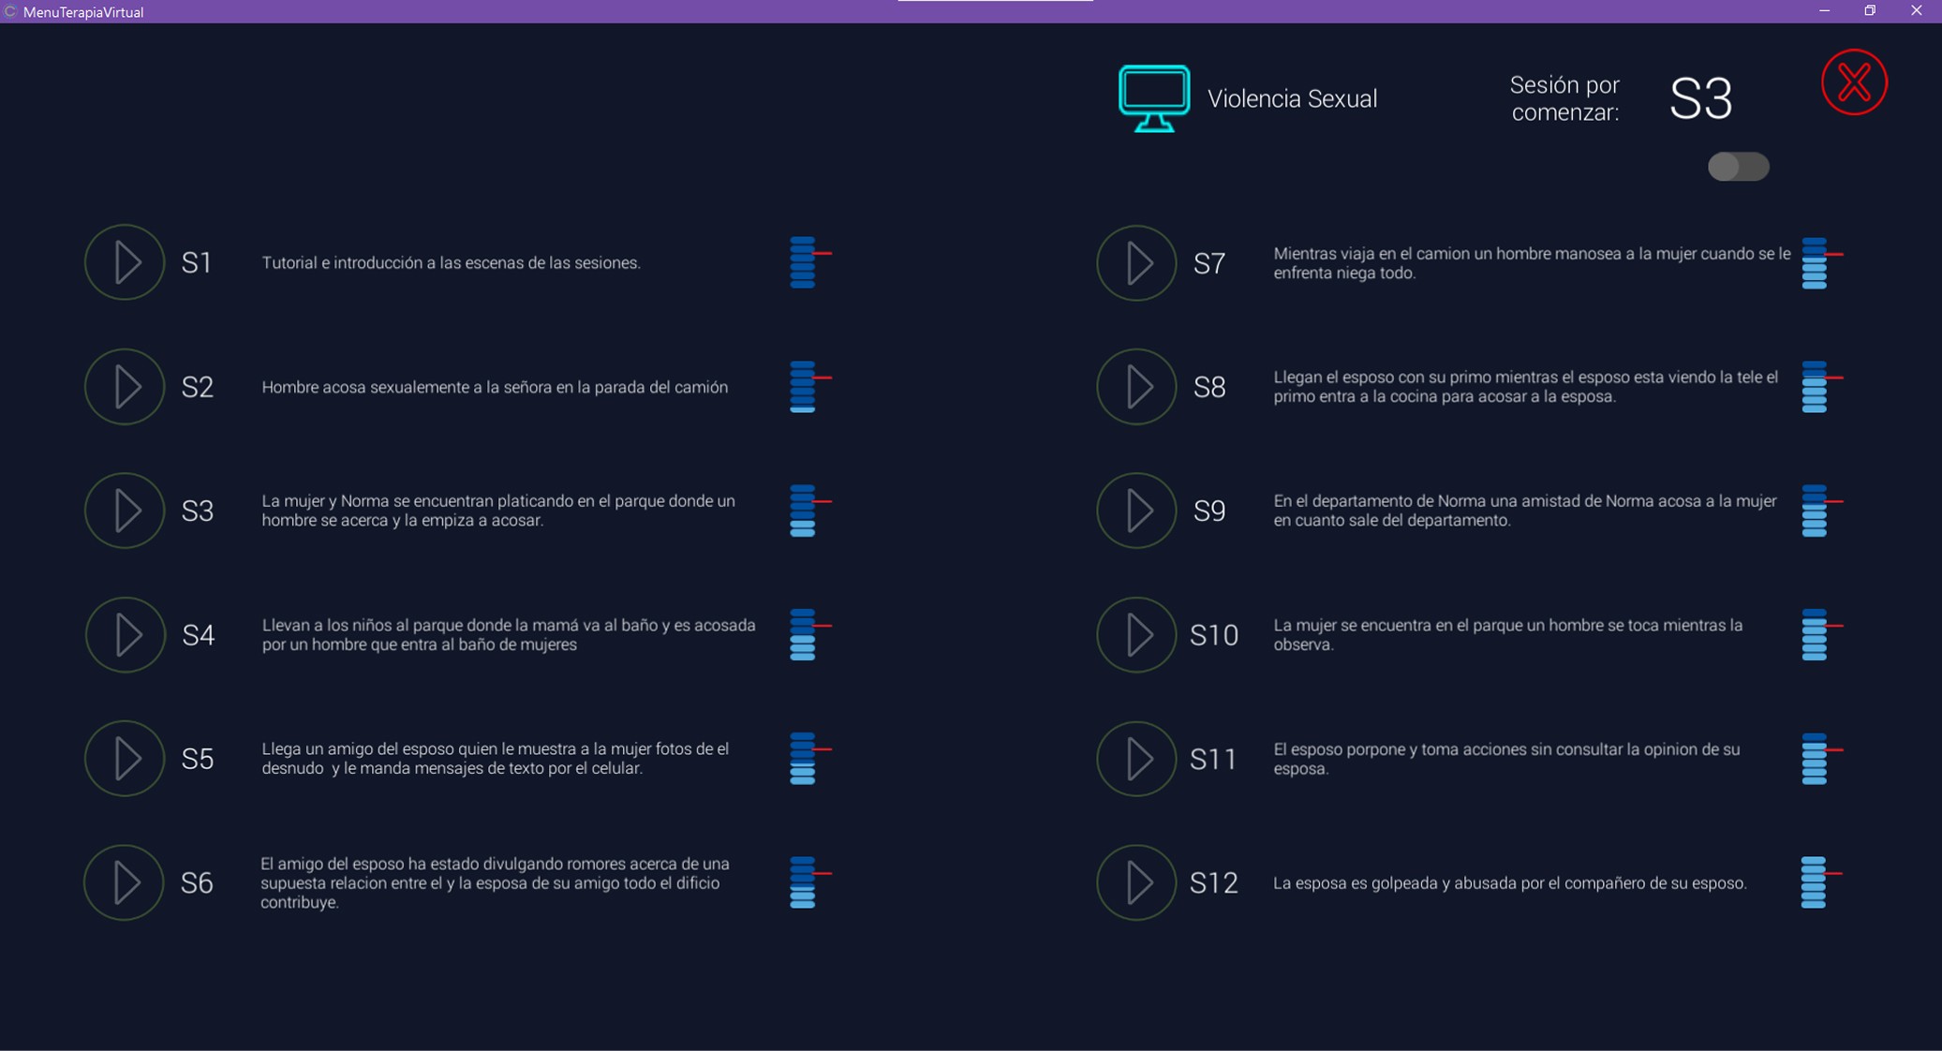Click S2 bus stop harassment description
The height and width of the screenshot is (1051, 1942).
tap(495, 387)
